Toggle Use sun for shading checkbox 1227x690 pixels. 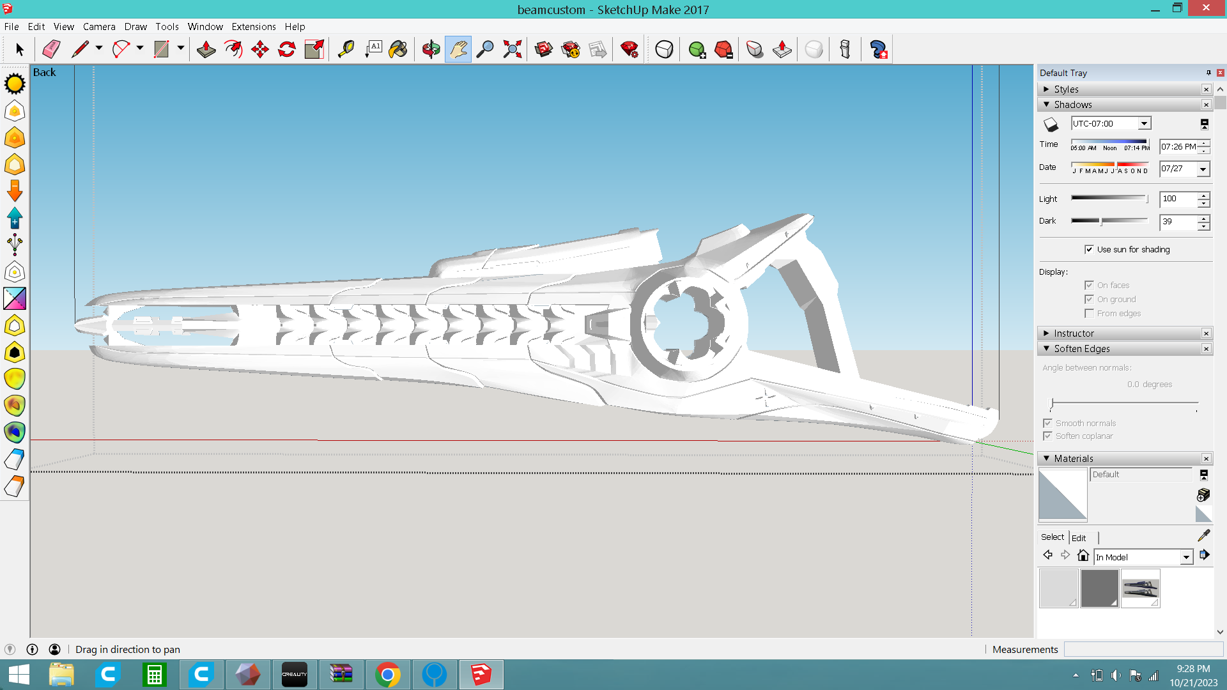pos(1089,249)
